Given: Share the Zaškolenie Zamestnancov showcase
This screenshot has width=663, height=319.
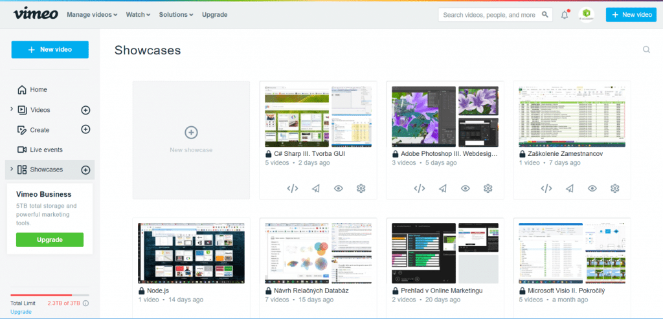Looking at the screenshot, I should 570,188.
